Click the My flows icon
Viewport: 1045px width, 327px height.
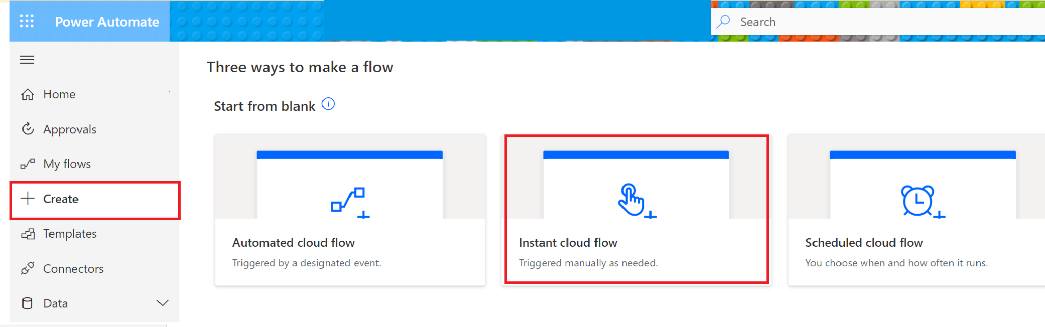pyautogui.click(x=28, y=164)
